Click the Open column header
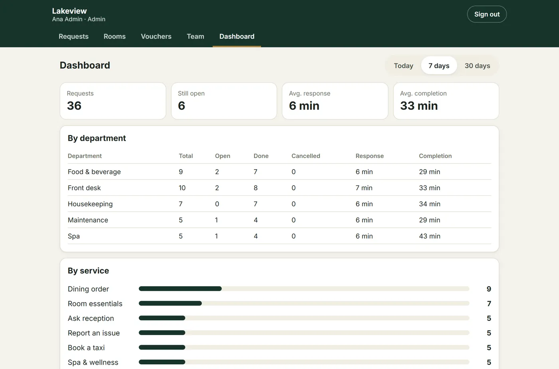The width and height of the screenshot is (559, 369). click(222, 156)
